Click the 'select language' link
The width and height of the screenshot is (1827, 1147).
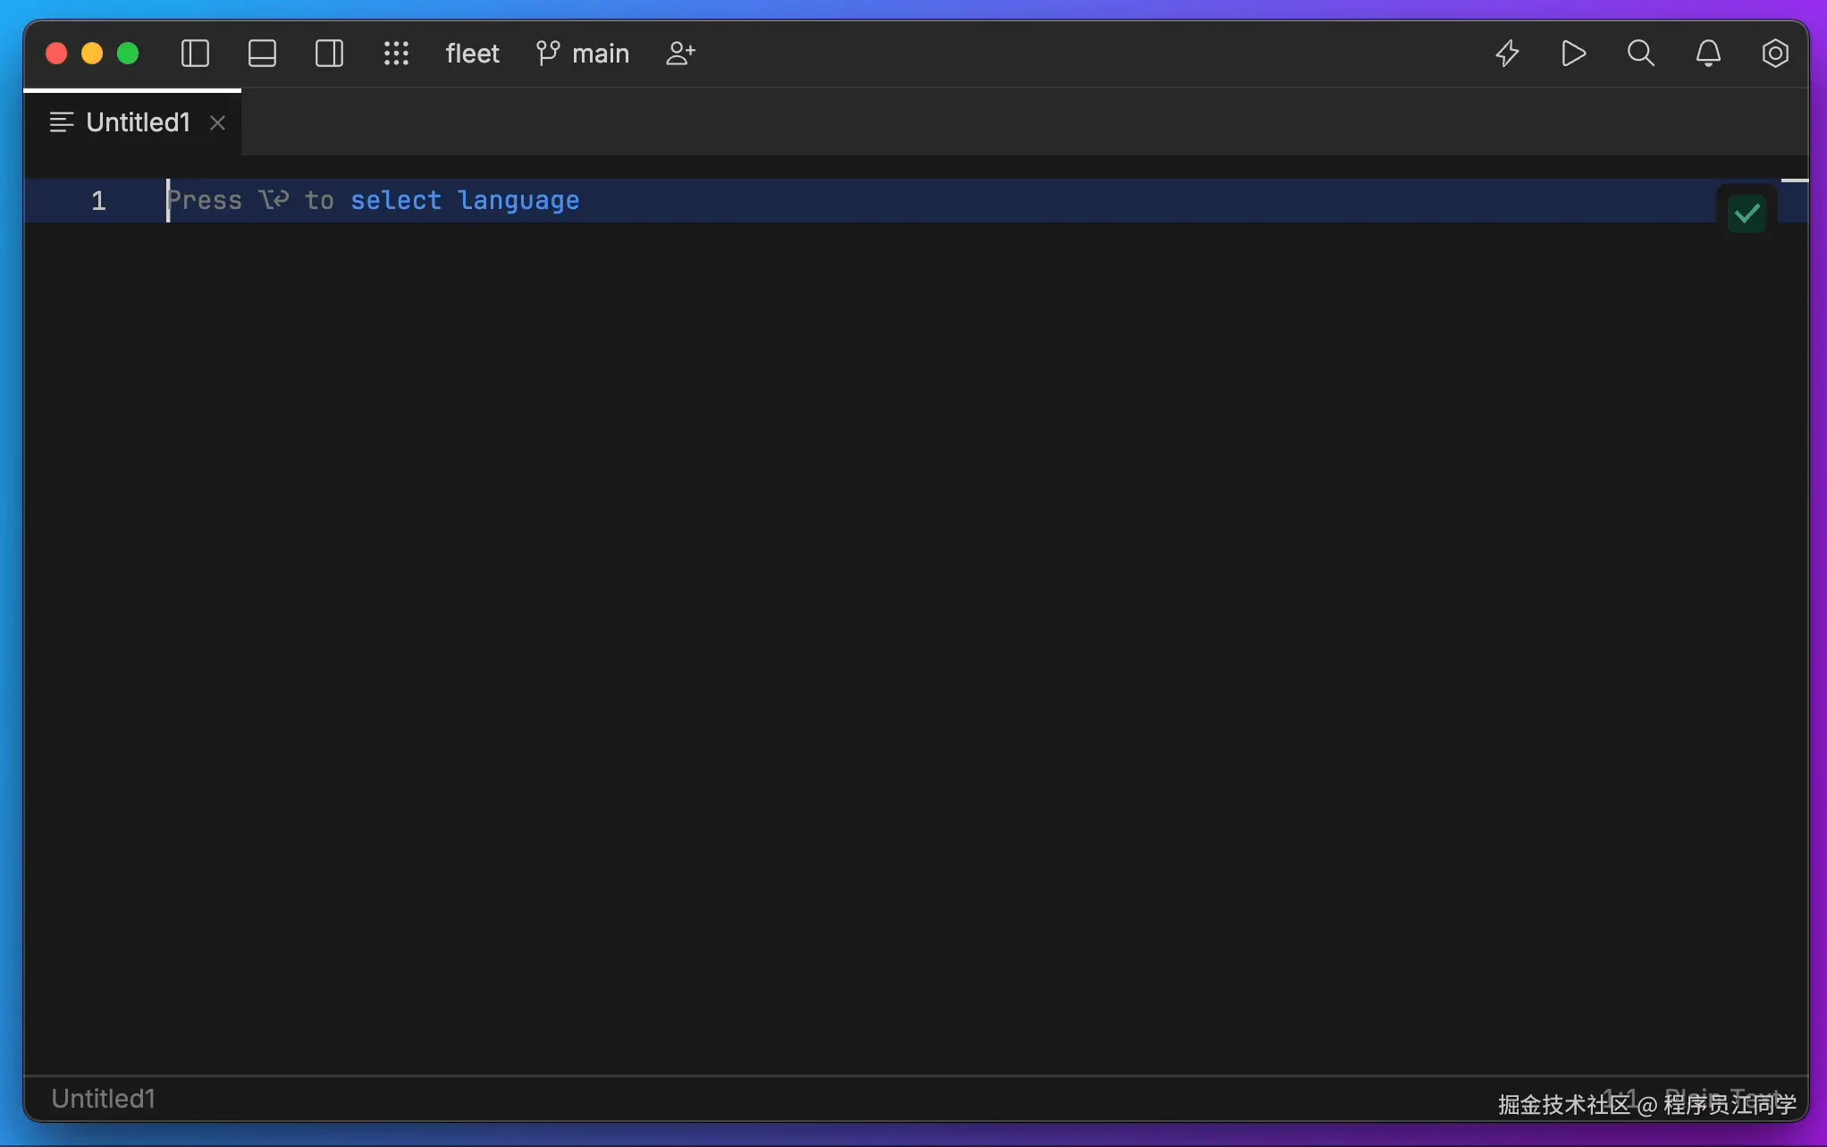click(x=464, y=200)
